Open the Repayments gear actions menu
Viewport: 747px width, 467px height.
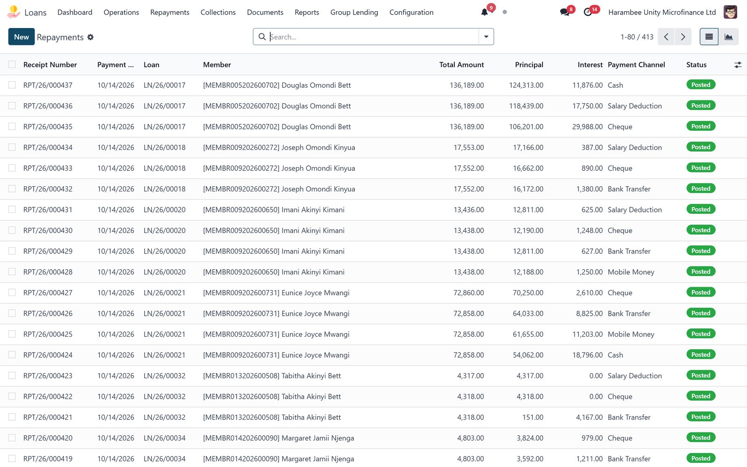[x=91, y=37]
